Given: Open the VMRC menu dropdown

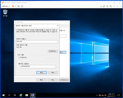Looking at the screenshot, I should click(x=6, y=6).
